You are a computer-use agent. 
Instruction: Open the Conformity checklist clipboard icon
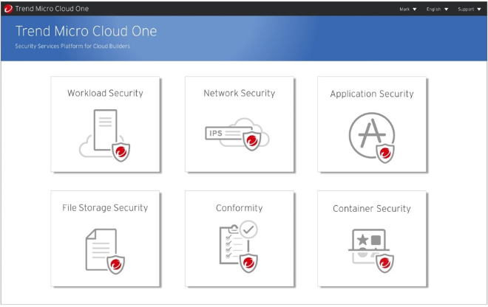tap(239, 246)
